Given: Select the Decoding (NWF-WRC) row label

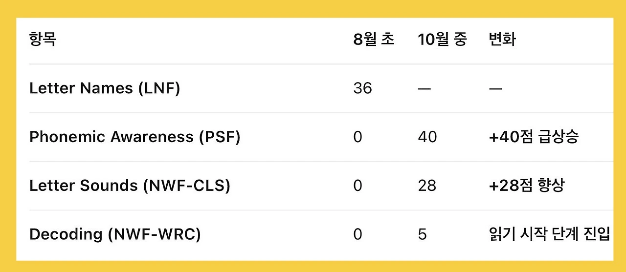Looking at the screenshot, I should point(115,234).
